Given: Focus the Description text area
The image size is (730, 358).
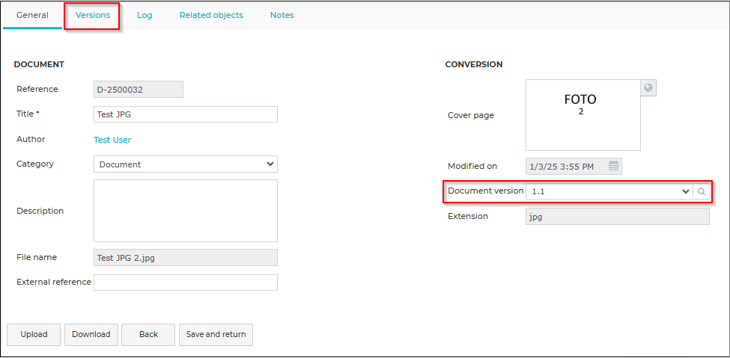Looking at the screenshot, I should point(185,211).
